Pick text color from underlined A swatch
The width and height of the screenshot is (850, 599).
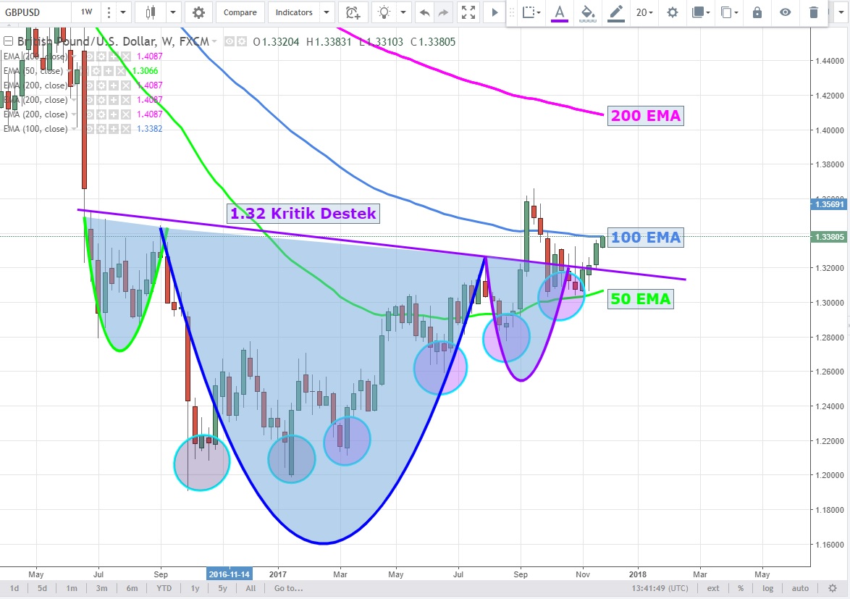(x=559, y=12)
